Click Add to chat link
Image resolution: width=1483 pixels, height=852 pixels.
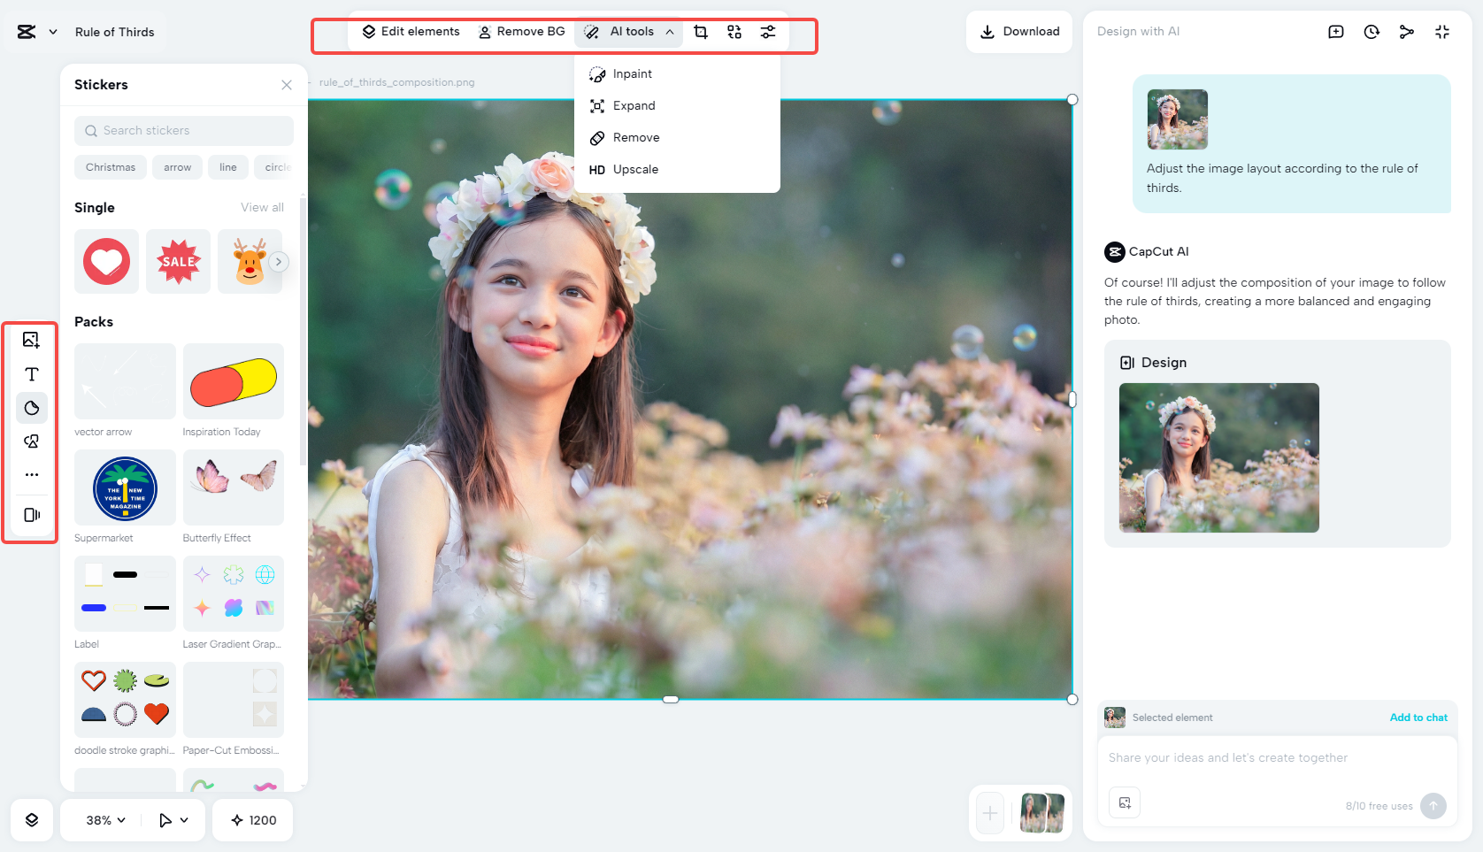tap(1418, 718)
